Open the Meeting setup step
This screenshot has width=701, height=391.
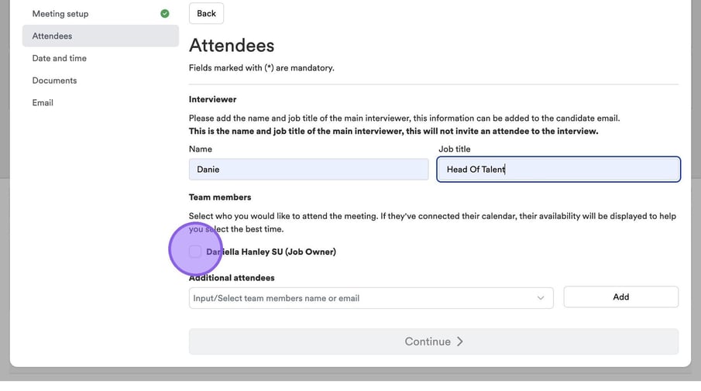coord(60,14)
